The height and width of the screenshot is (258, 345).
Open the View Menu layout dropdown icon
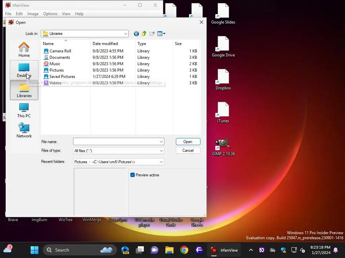tap(161, 34)
